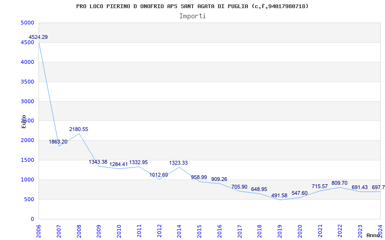The width and height of the screenshot is (385, 240).
Task: Click the 809.70 data label
Action: point(339,183)
